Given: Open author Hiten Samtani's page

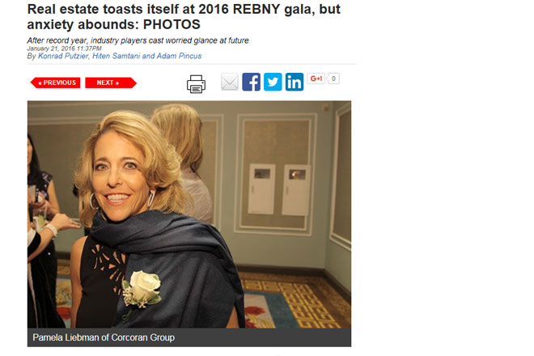Looking at the screenshot, I should tap(117, 56).
